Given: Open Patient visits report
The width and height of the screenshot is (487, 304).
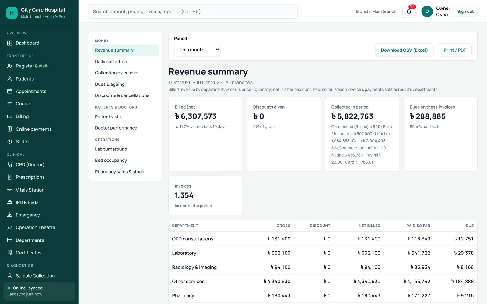Looking at the screenshot, I should pyautogui.click(x=109, y=117).
